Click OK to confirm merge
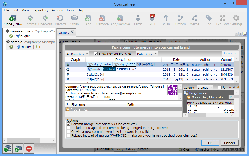The image size is (249, 156). pos(210,143)
